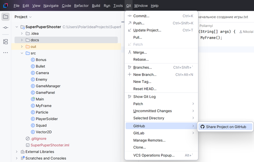Click the MyFrame class icon
This screenshot has height=162, width=254.
tap(33, 106)
